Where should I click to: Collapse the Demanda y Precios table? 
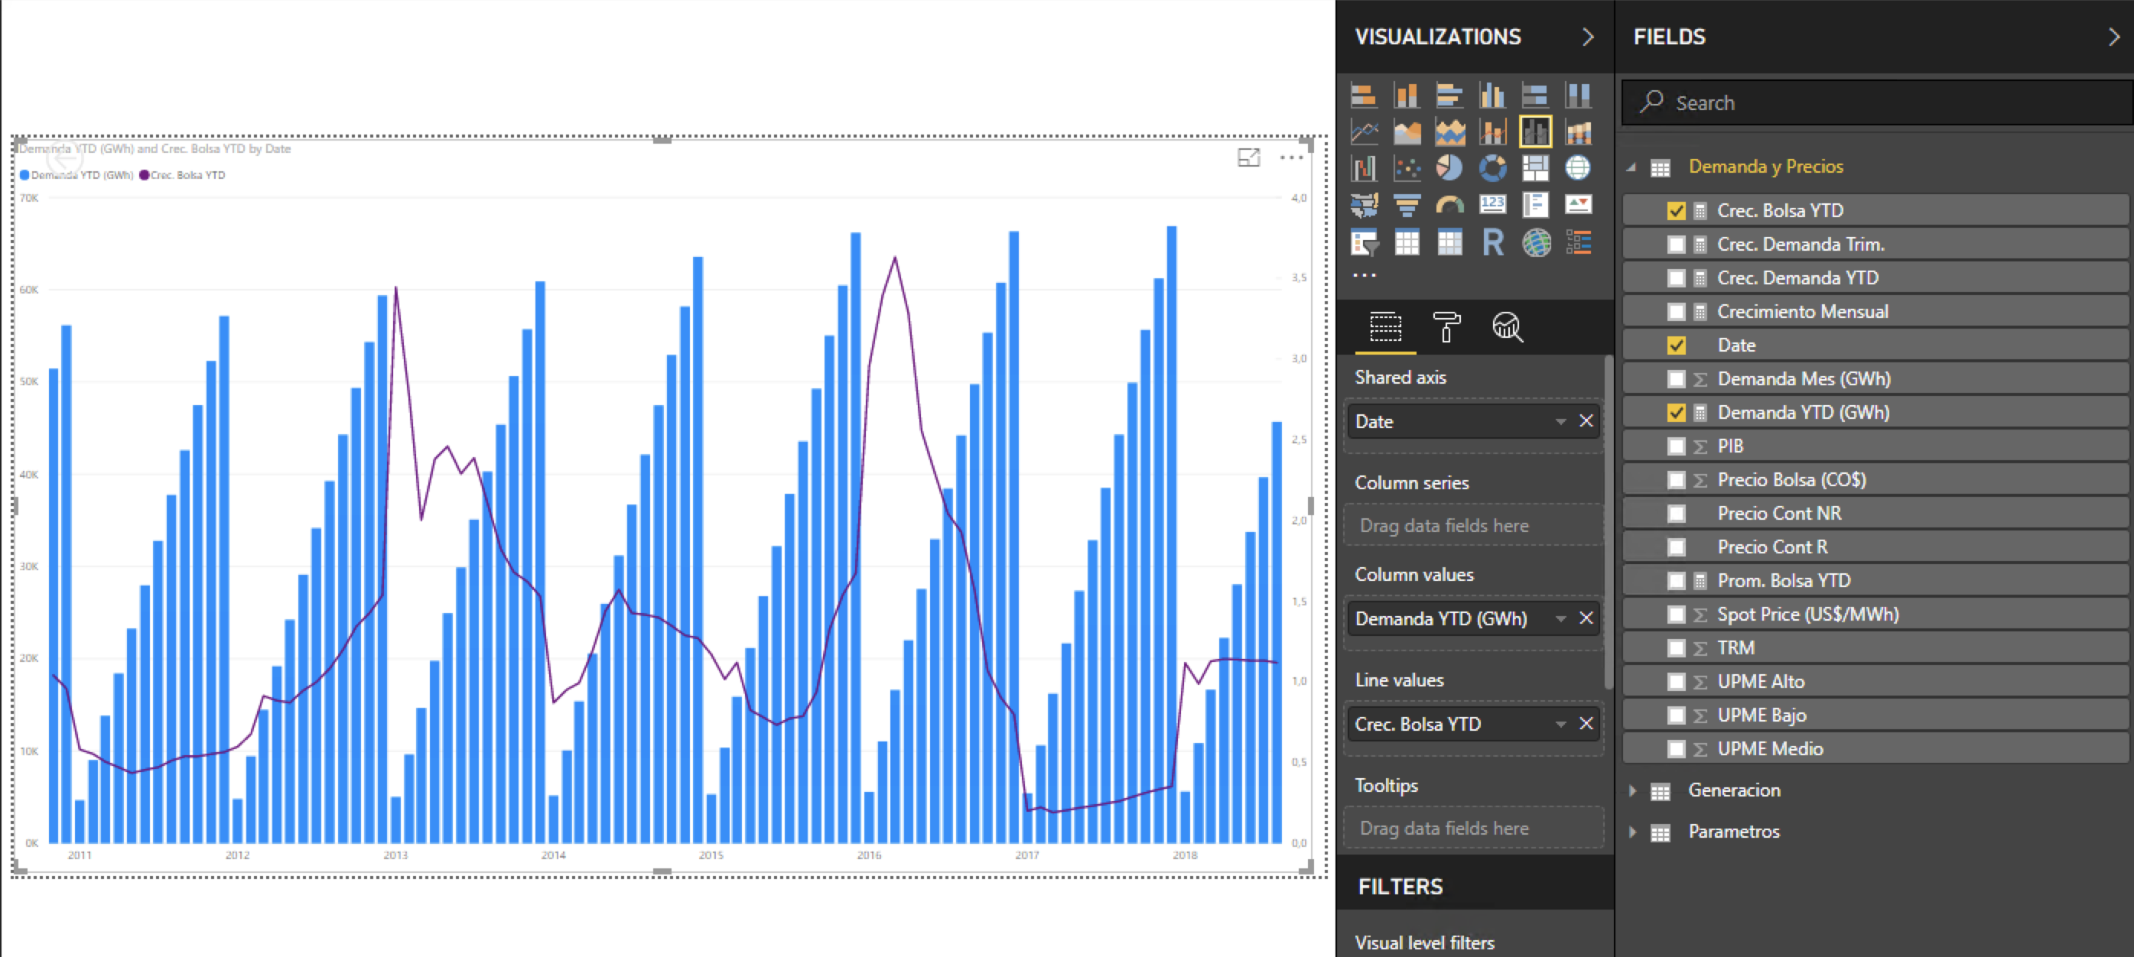(x=1631, y=167)
